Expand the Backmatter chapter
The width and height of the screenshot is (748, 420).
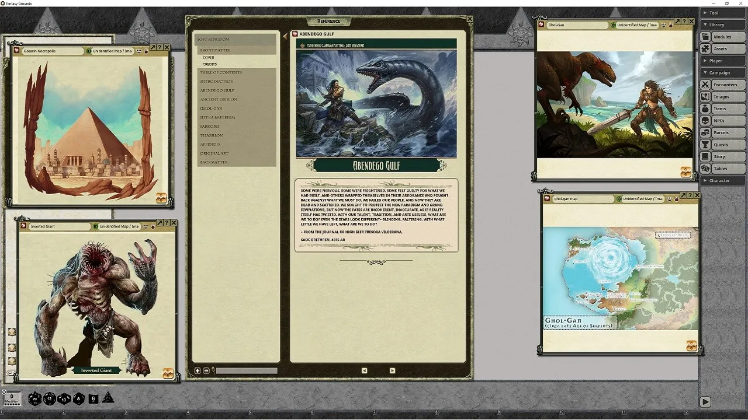(x=236, y=162)
